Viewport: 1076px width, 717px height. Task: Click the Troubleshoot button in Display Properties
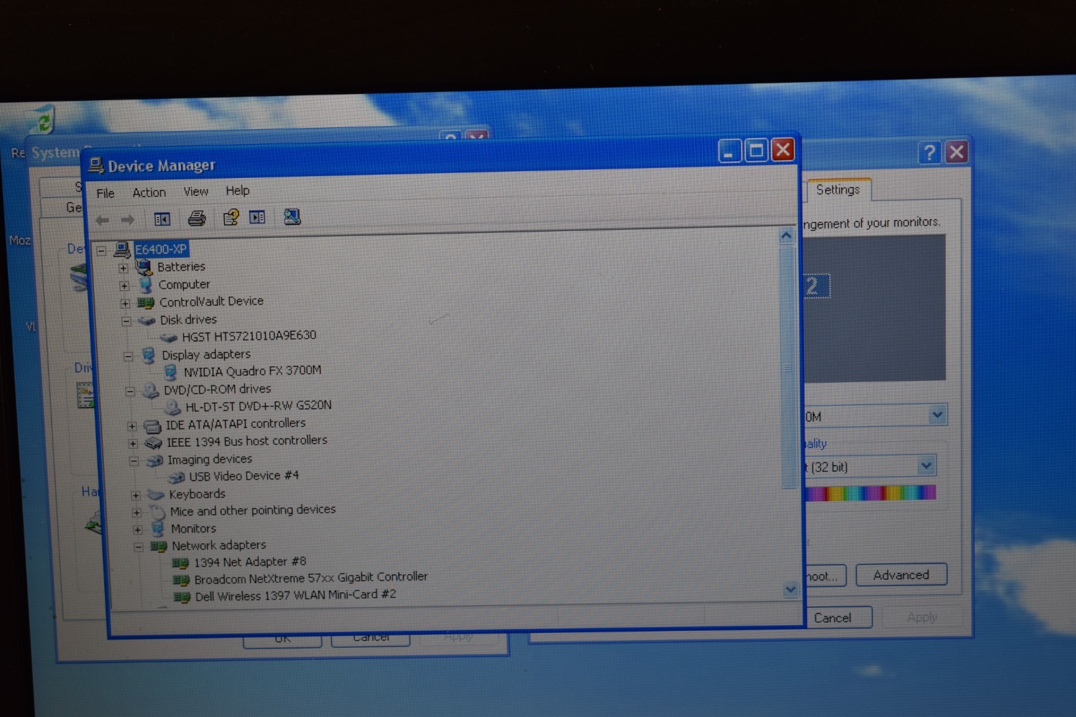pyautogui.click(x=825, y=576)
